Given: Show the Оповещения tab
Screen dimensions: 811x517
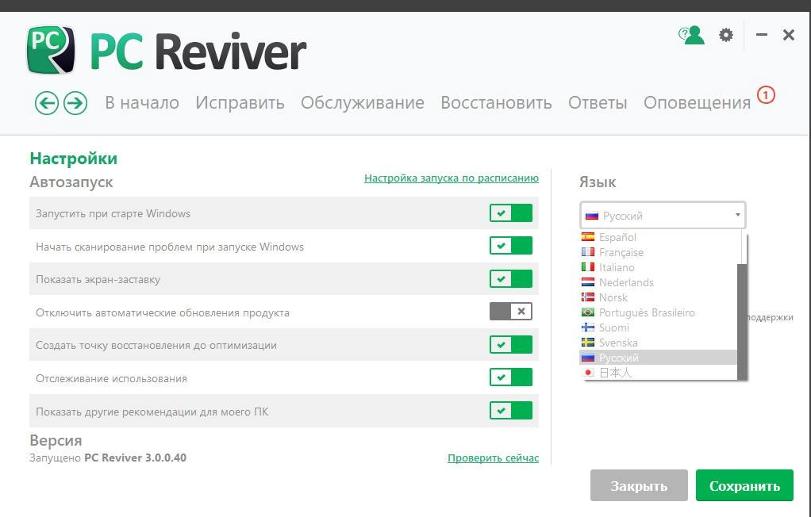Looking at the screenshot, I should point(698,102).
